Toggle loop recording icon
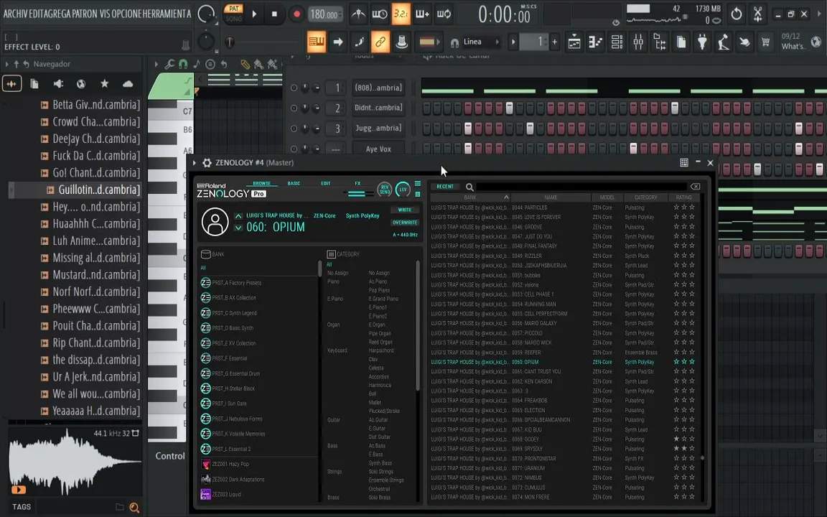 [444, 14]
